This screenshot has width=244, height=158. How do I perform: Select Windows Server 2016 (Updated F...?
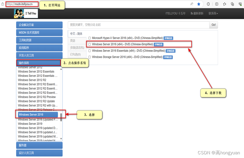pyautogui.click(x=38, y=119)
